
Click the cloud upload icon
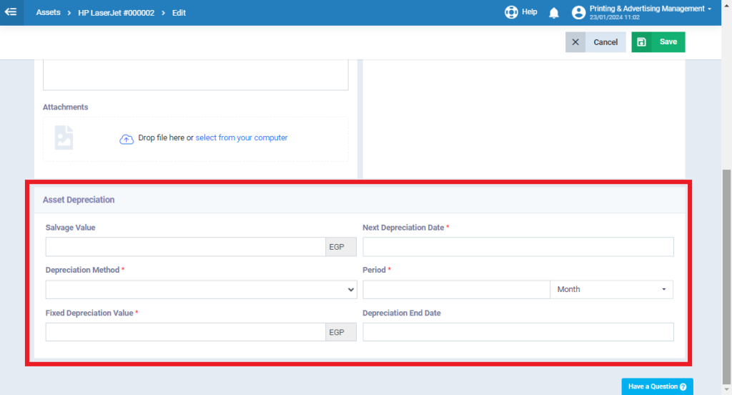coord(126,139)
